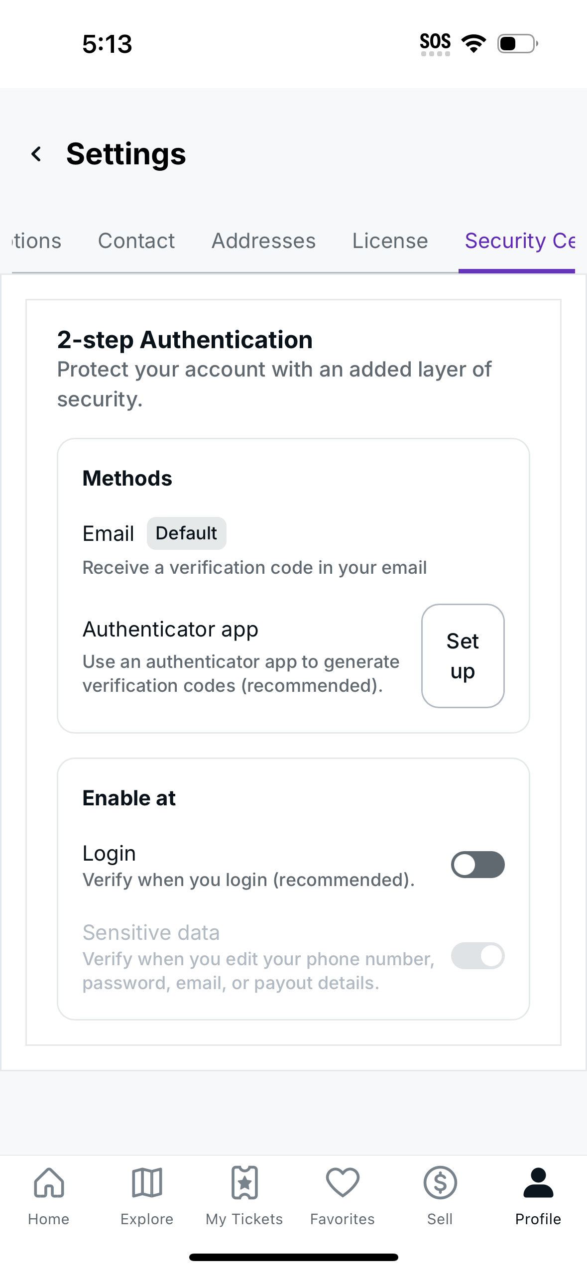Open the My Tickets icon
This screenshot has height=1273, width=587.
coord(244,1182)
